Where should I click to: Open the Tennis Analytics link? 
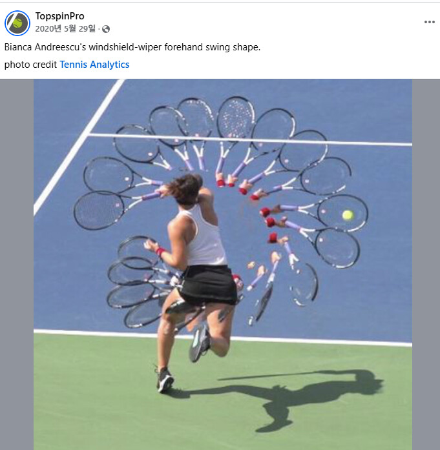94,65
